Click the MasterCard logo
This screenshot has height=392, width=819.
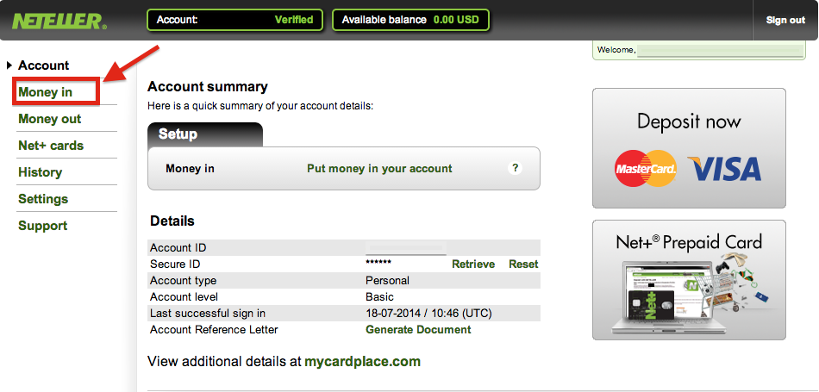(646, 169)
